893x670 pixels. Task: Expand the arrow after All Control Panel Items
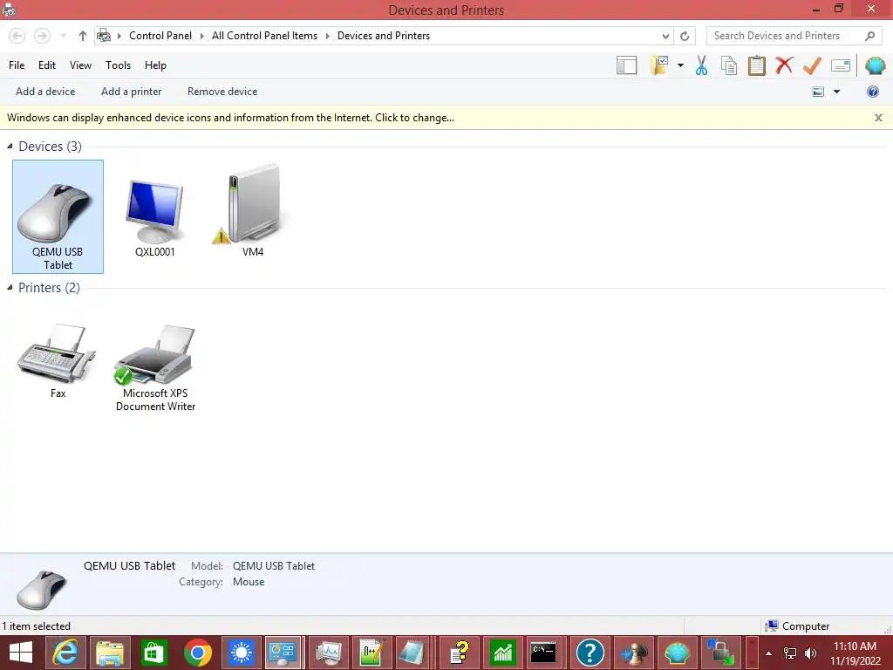pos(328,36)
